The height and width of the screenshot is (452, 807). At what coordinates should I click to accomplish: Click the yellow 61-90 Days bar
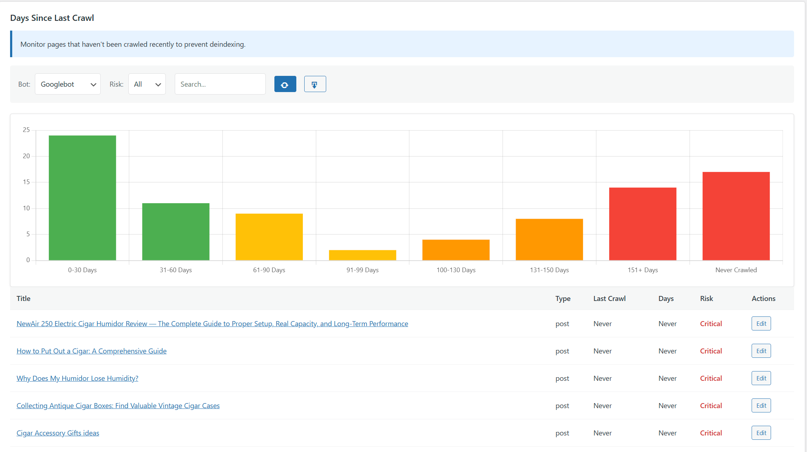[x=269, y=237]
